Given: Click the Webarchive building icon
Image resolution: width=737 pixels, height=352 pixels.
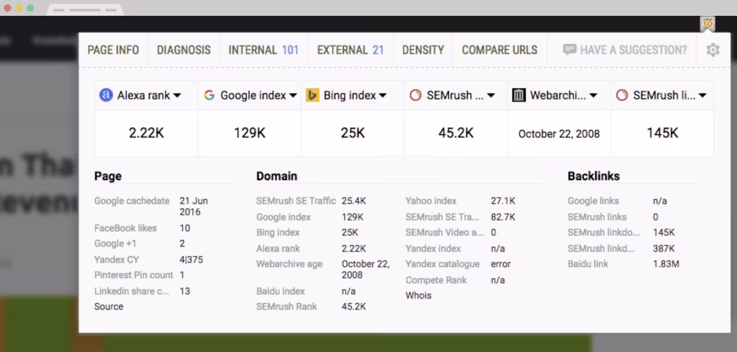Looking at the screenshot, I should [x=519, y=95].
